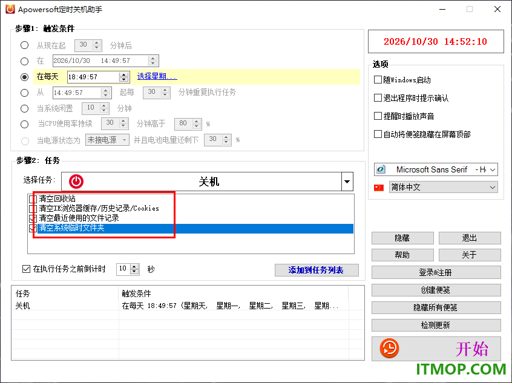Click the font icon beside Microsoft Sans Serif
The image size is (512, 383).
point(381,169)
